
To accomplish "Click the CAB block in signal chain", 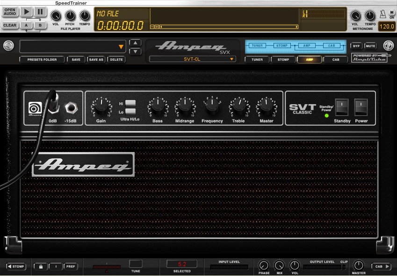I will [332, 46].
